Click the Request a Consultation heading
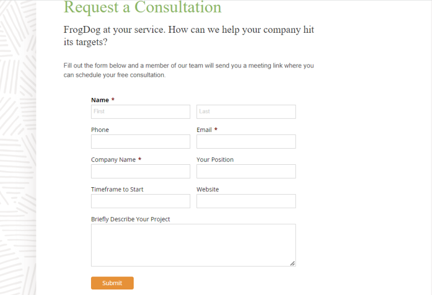Image resolution: width=432 pixels, height=295 pixels. point(142,7)
